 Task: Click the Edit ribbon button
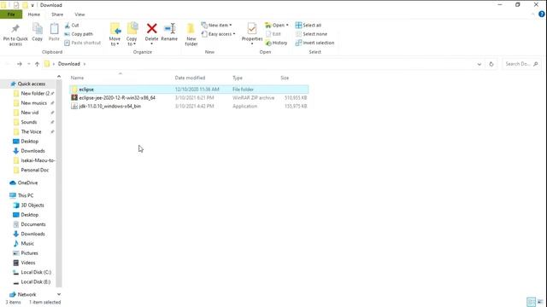coord(273,34)
